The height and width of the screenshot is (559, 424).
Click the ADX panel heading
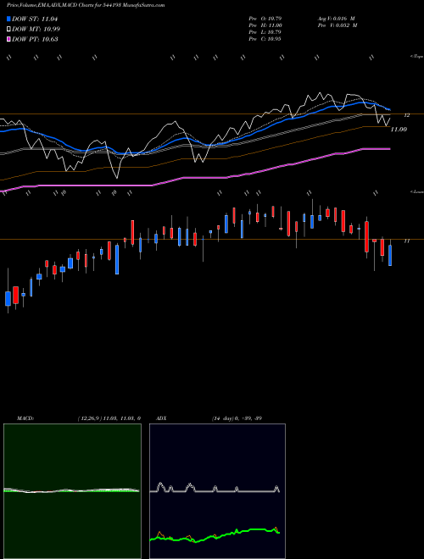pyautogui.click(x=161, y=418)
